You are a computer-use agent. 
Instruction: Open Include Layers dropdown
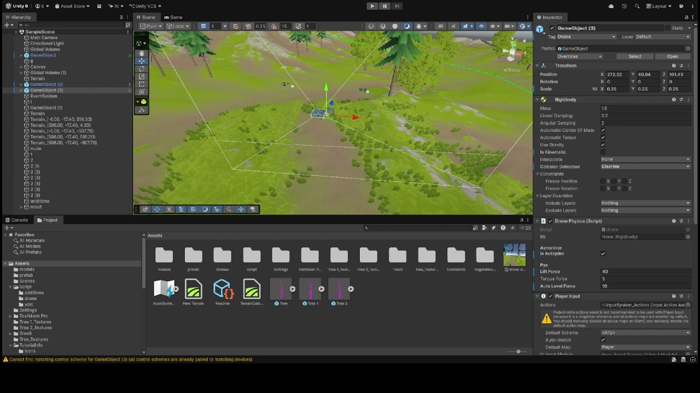point(645,203)
